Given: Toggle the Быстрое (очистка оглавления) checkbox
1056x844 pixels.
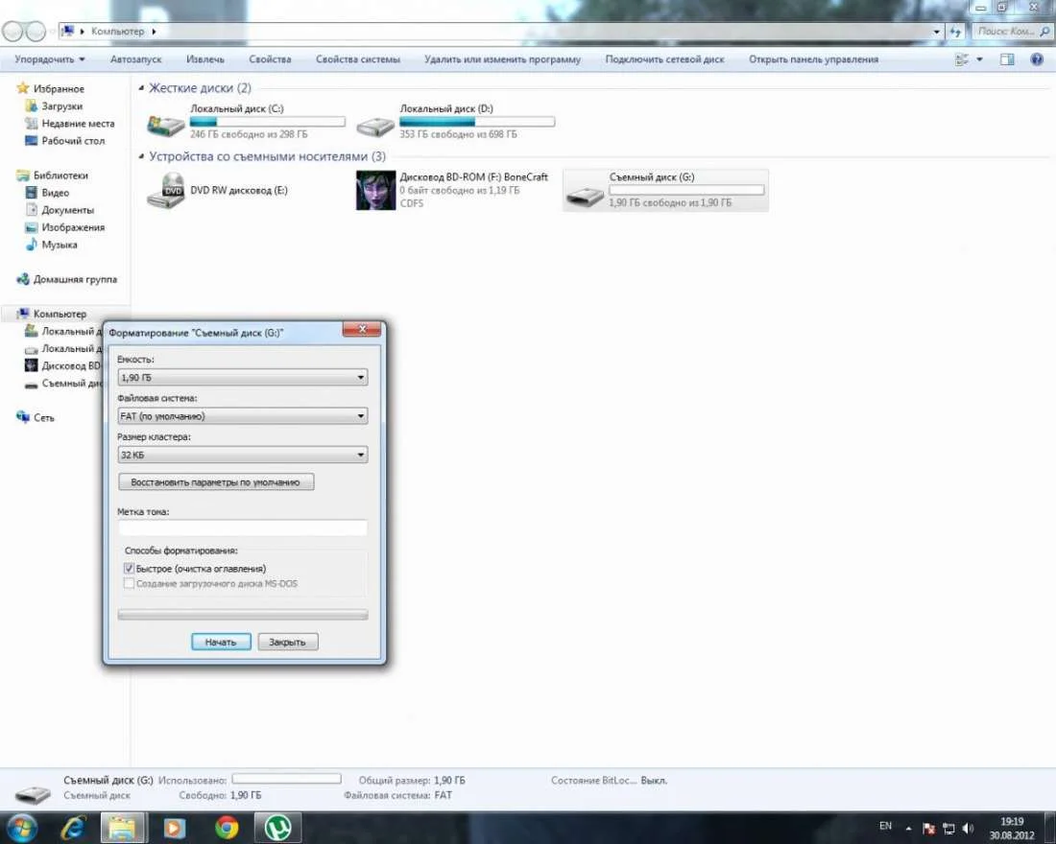Looking at the screenshot, I should [x=129, y=569].
